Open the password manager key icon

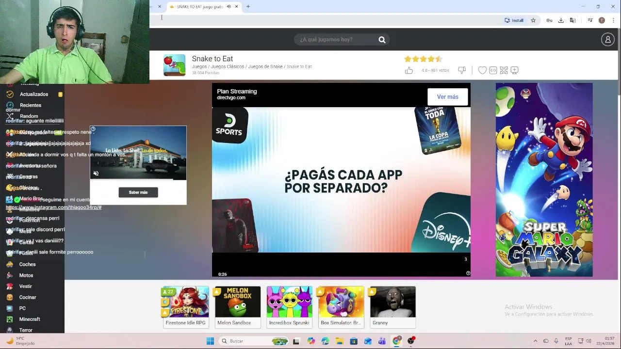tap(549, 20)
